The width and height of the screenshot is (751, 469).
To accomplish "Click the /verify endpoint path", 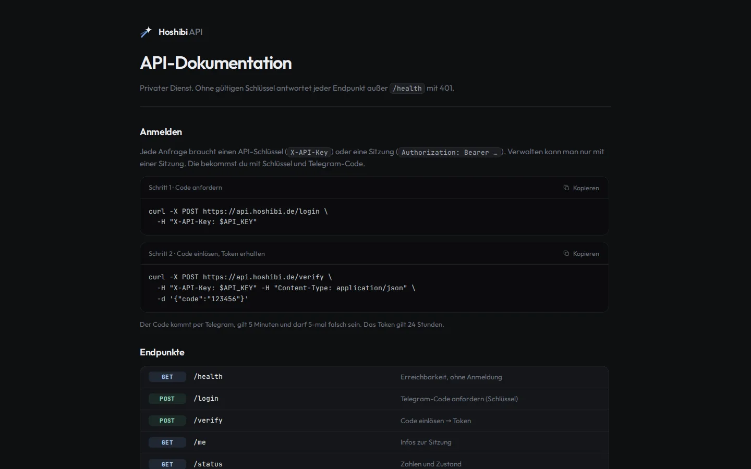I will click(x=208, y=420).
